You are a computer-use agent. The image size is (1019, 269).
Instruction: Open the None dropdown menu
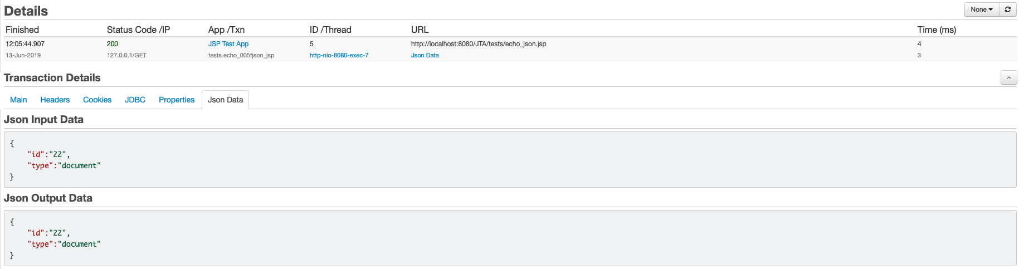click(982, 9)
